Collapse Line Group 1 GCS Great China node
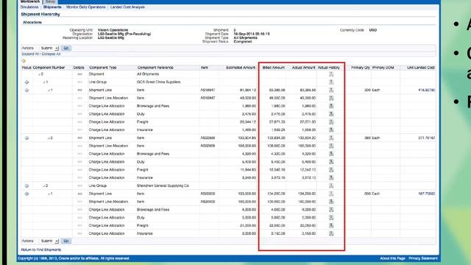Viewport: 471px width, 265px height. [44, 82]
